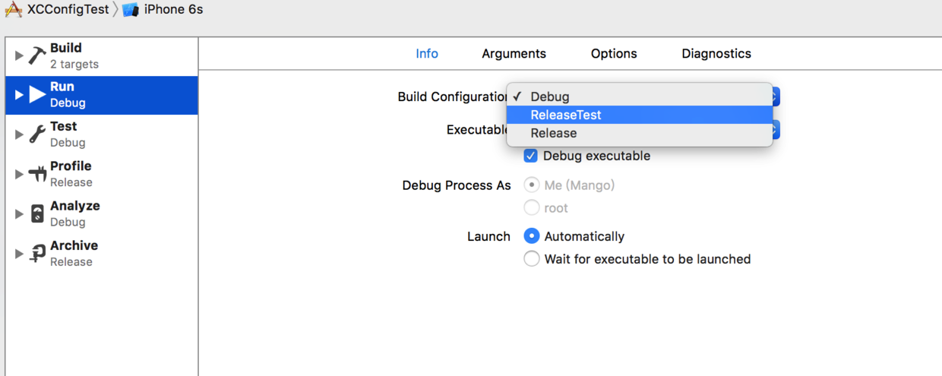Viewport: 942px width, 376px height.
Task: Toggle the Debug executable checkbox
Action: coord(531,156)
